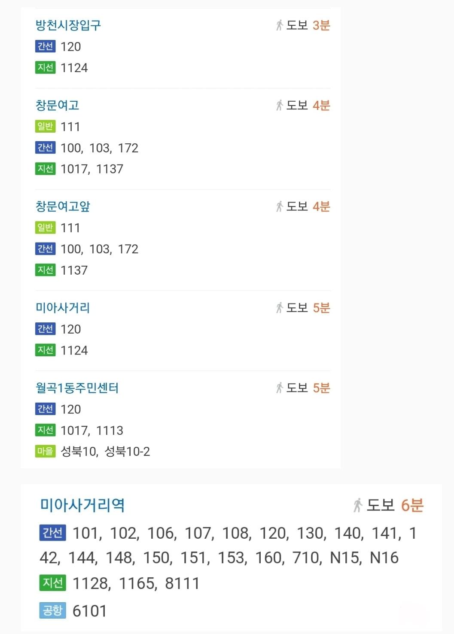Open the 미아사거리역 stop link
The height and width of the screenshot is (634, 454).
pyautogui.click(x=82, y=505)
